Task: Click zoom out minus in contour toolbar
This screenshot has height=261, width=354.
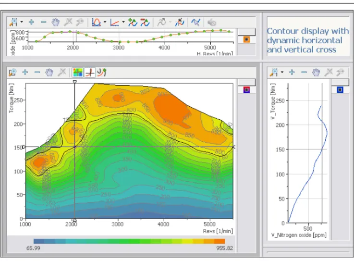Action: pos(37,72)
